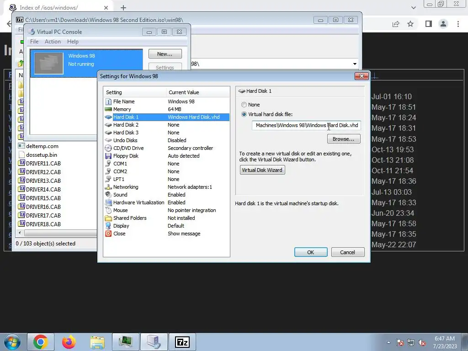Open the Chrome three-dot menu

(458, 24)
